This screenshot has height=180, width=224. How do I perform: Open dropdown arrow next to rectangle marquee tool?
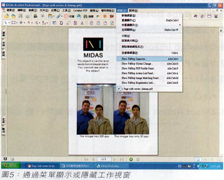point(17,23)
